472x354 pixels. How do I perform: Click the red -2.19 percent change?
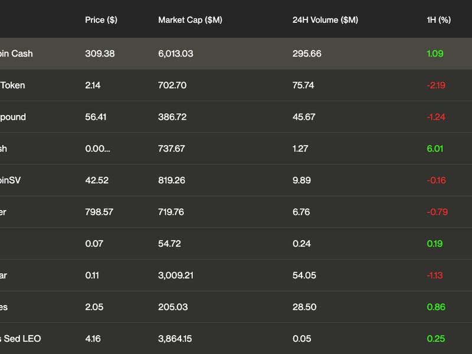436,85
